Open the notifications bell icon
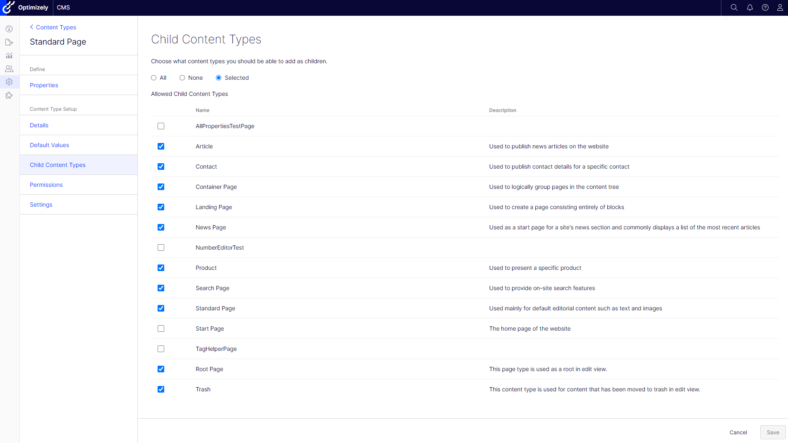 pos(750,7)
